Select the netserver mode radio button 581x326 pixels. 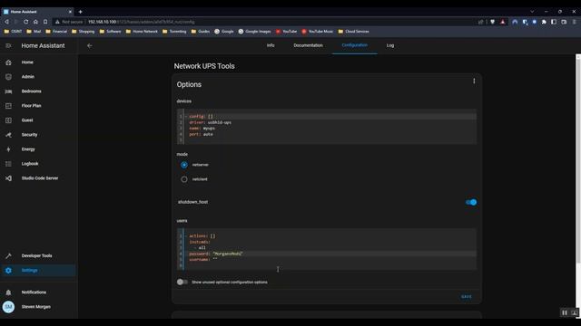tap(184, 165)
